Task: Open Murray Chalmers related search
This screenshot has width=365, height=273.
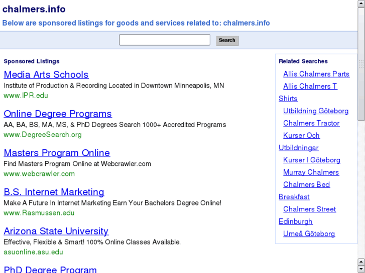Action: pyautogui.click(x=311, y=172)
